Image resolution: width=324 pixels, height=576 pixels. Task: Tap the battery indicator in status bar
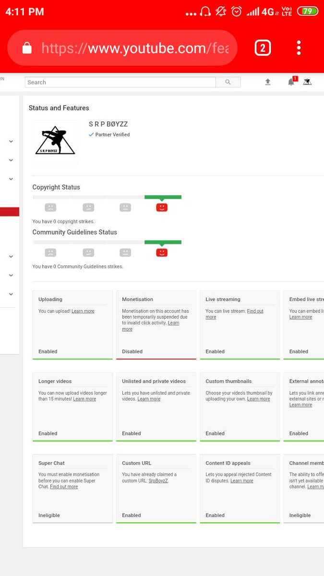(x=308, y=11)
